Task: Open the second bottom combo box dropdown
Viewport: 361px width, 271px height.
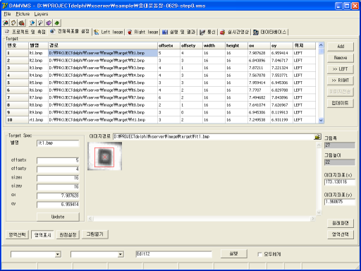Action: click(121, 254)
